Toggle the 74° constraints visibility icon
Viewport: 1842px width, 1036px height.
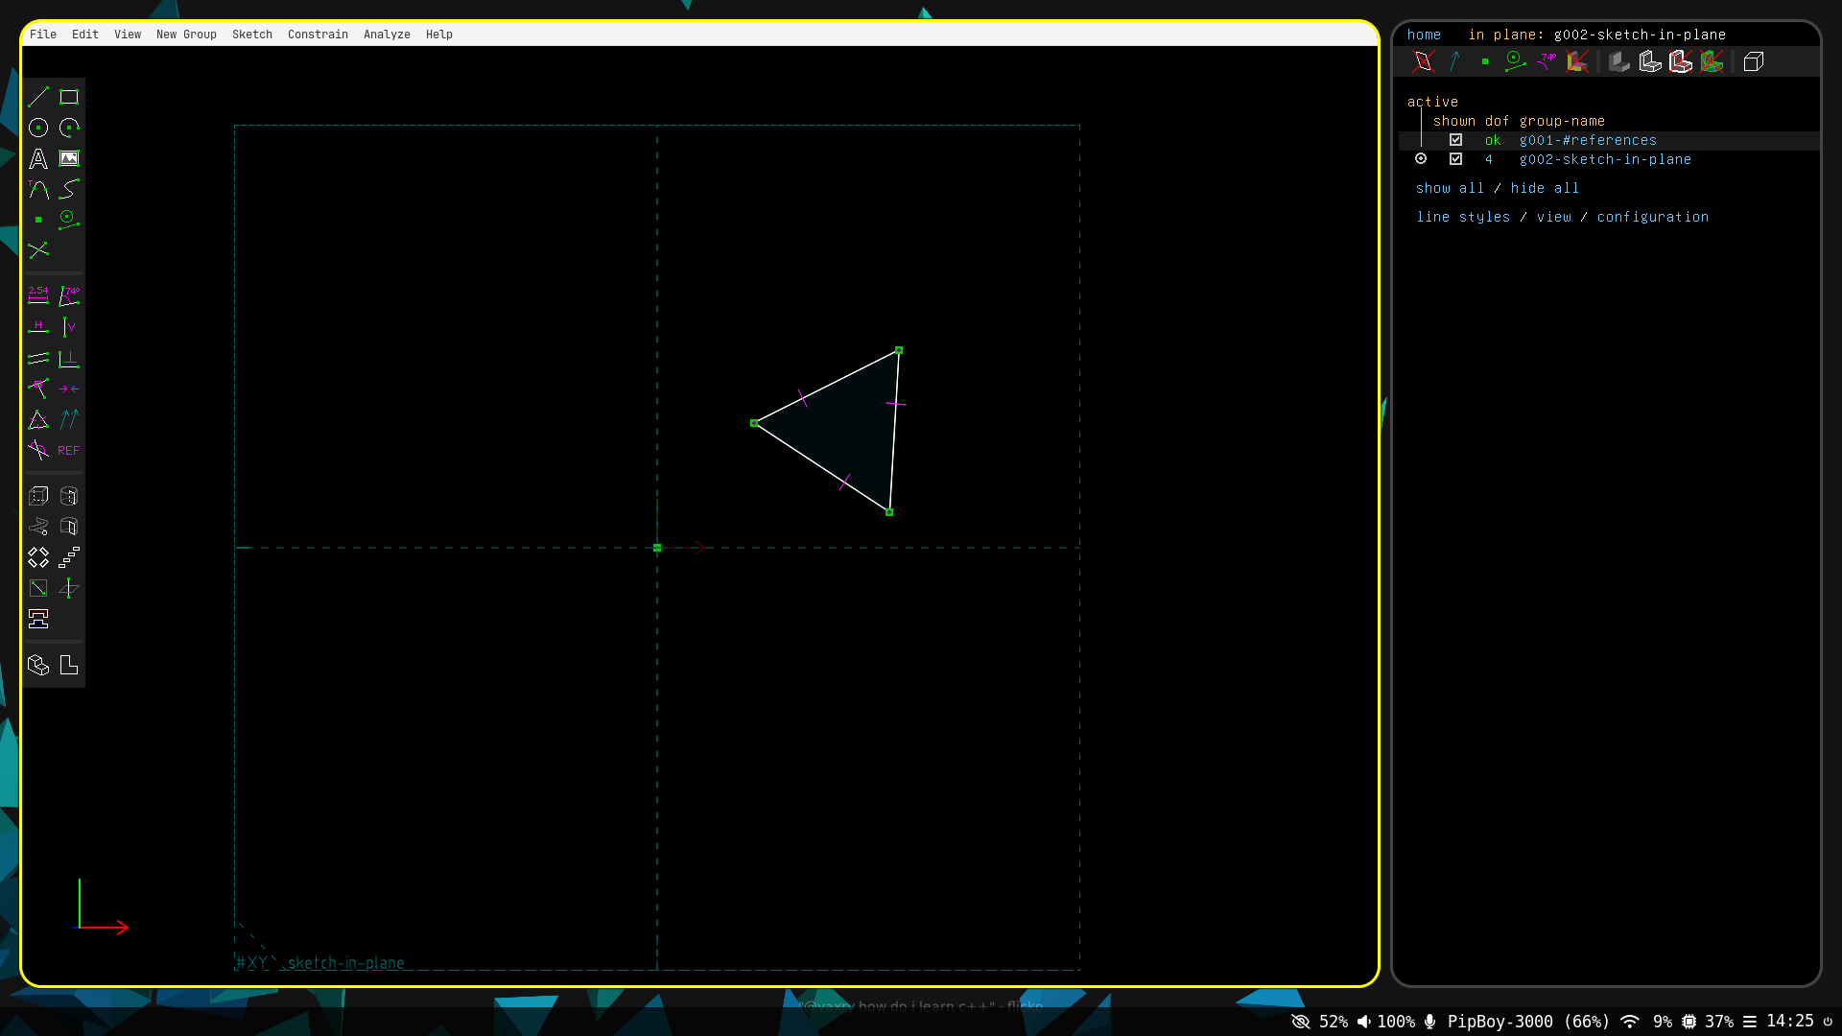click(1546, 62)
